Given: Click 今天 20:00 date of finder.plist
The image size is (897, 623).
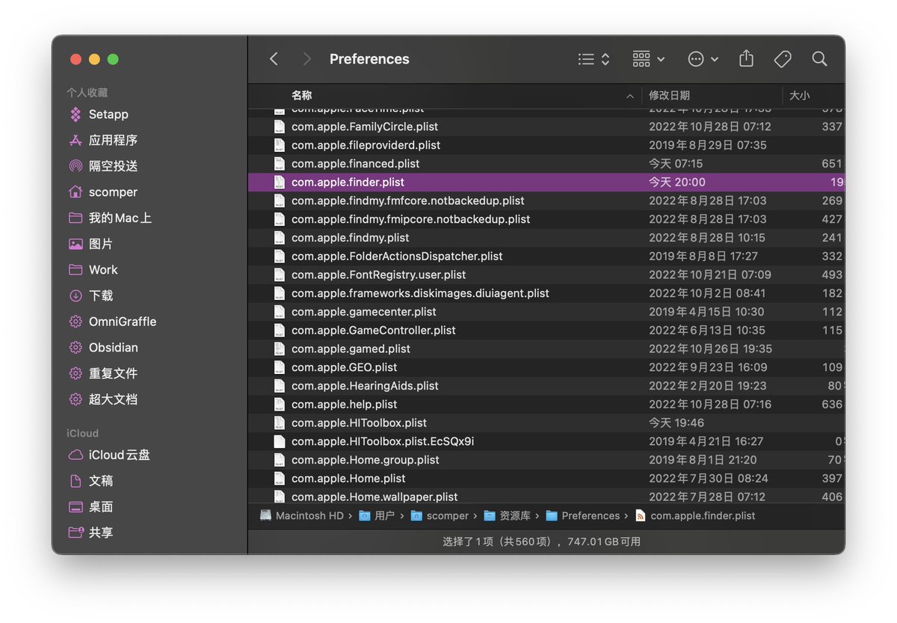Looking at the screenshot, I should click(676, 182).
